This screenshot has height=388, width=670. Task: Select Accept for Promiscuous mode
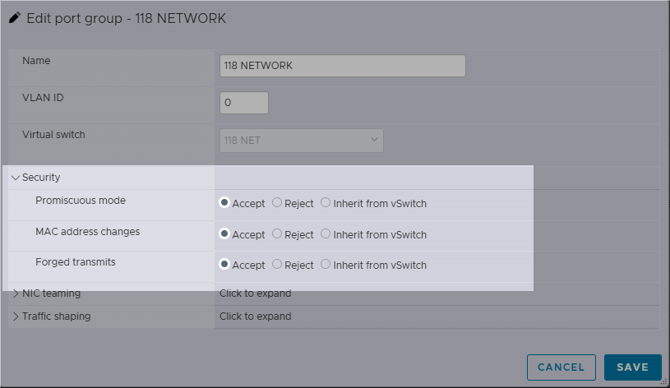(224, 202)
